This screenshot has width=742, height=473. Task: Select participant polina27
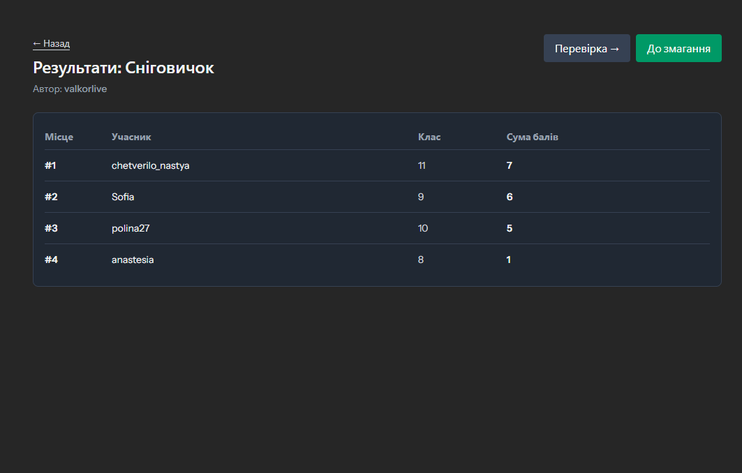coord(131,228)
